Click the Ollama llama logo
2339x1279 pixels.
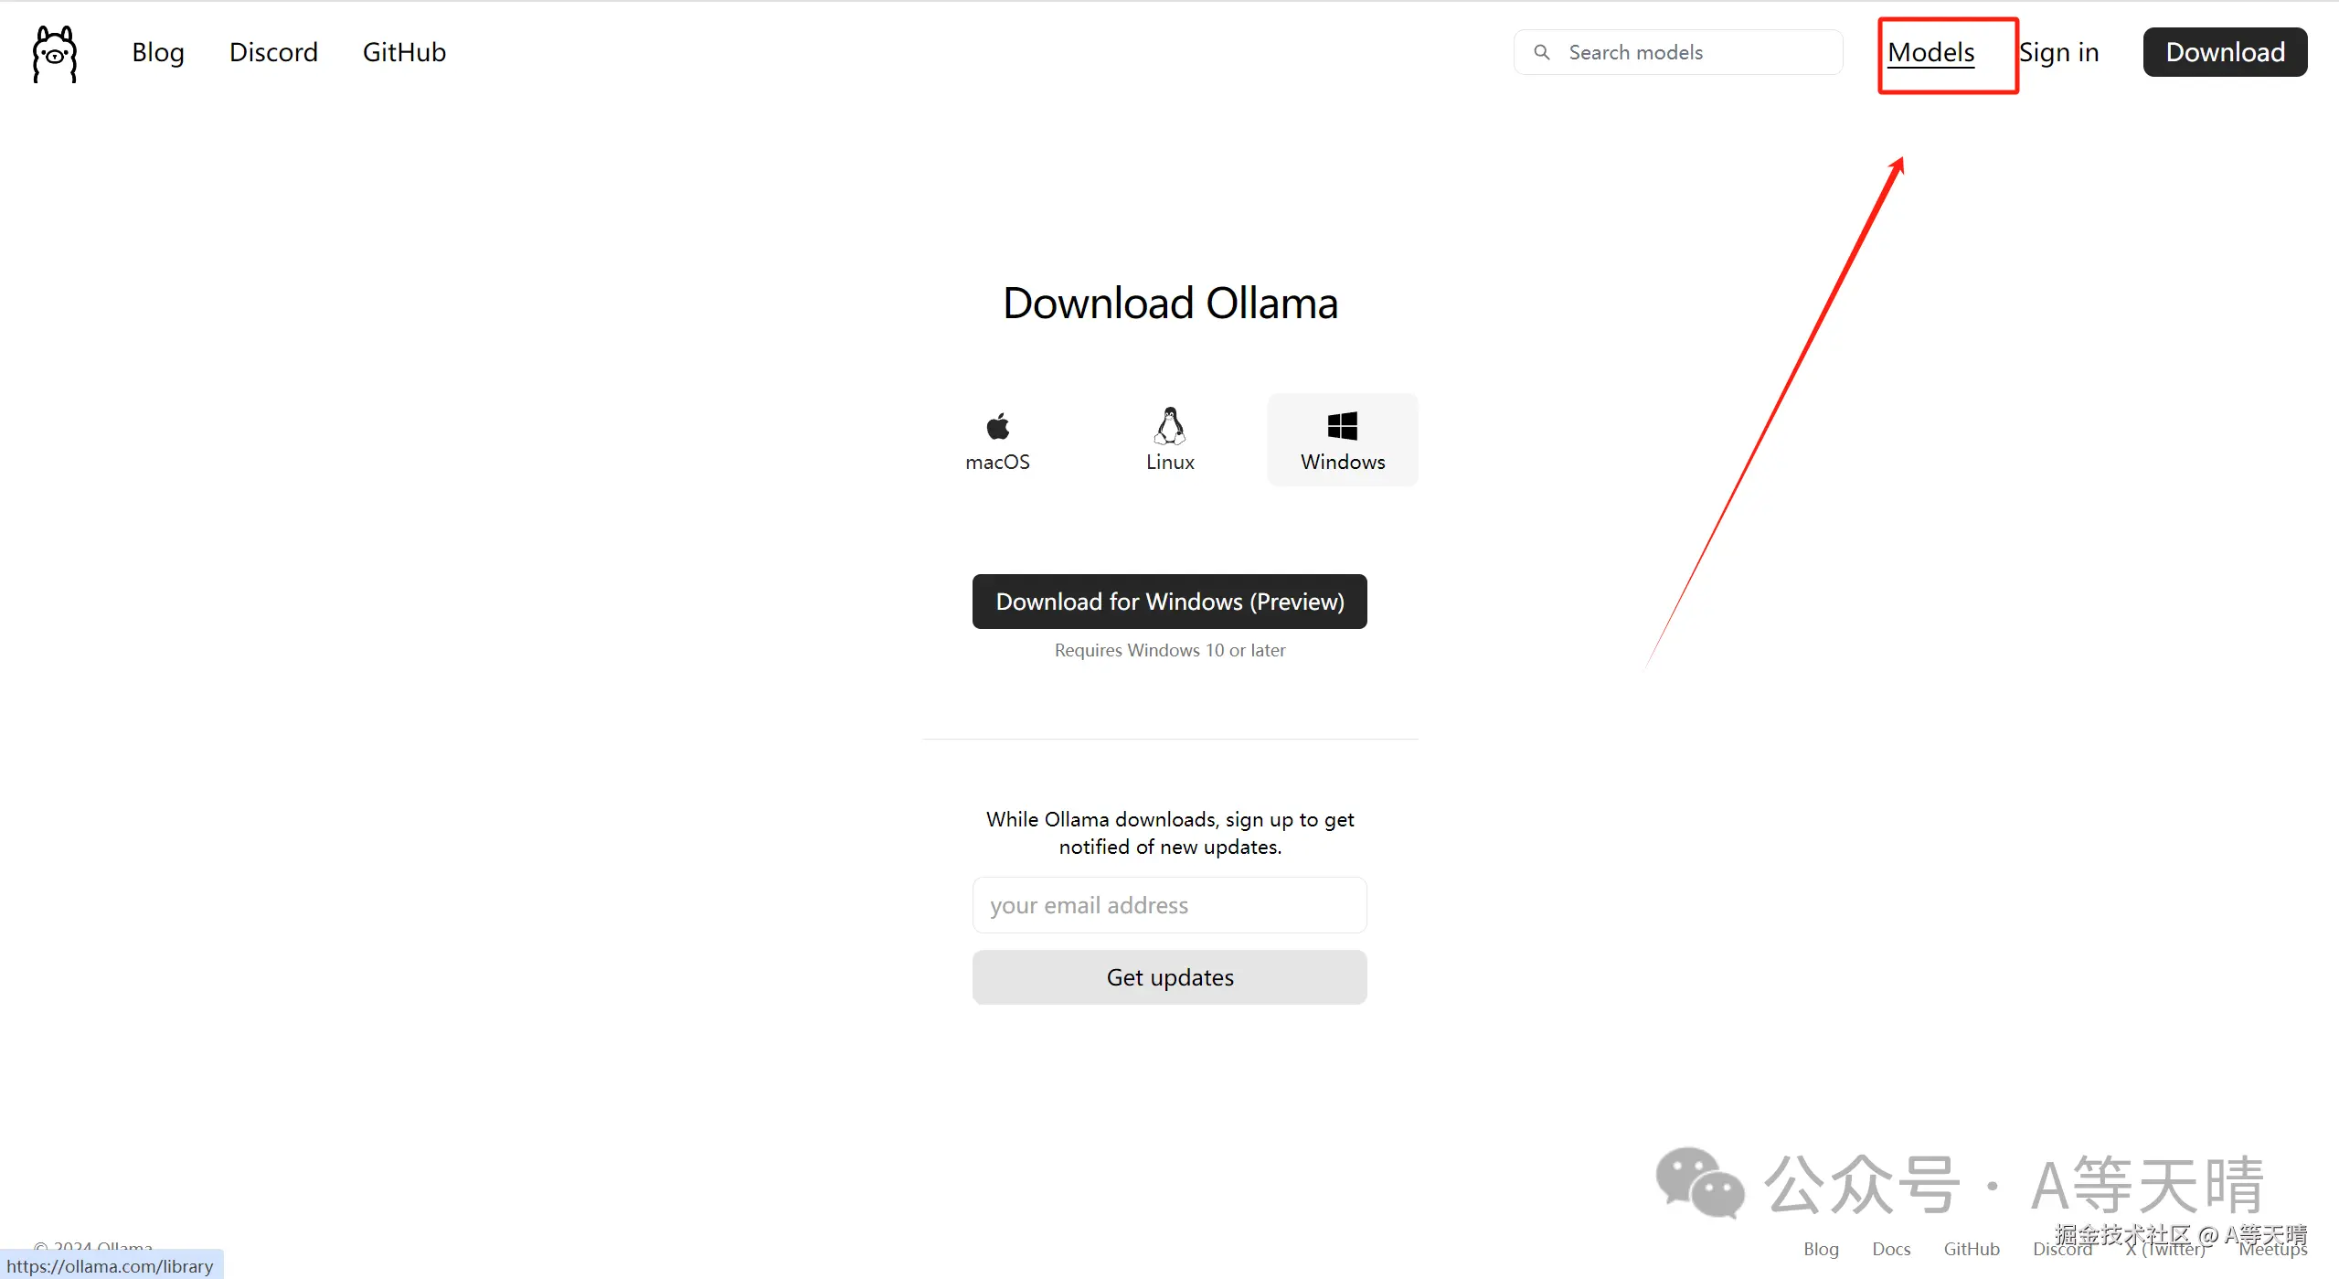coord(55,54)
